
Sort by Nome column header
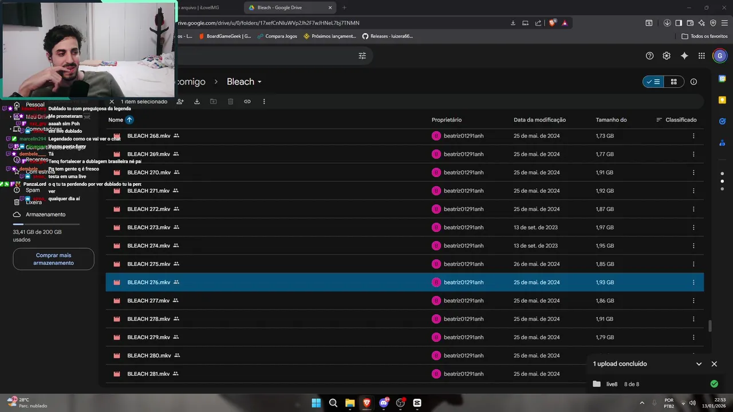click(x=116, y=120)
